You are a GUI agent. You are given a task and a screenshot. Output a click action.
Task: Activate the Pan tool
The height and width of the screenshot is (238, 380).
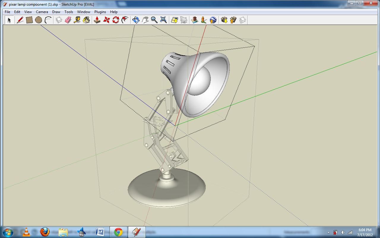coord(145,20)
